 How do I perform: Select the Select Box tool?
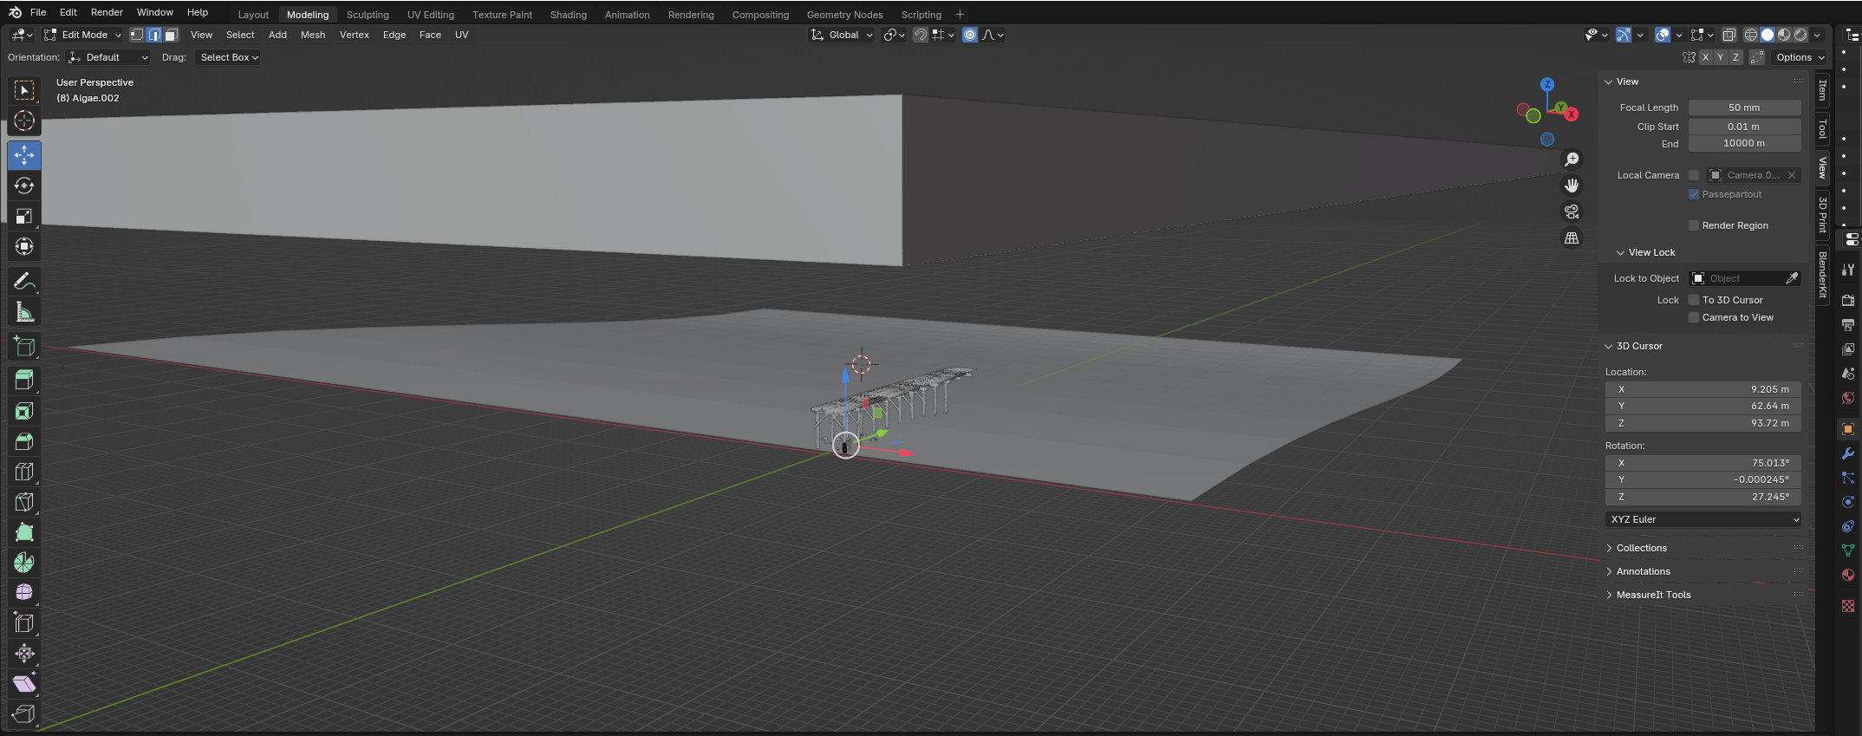point(24,90)
